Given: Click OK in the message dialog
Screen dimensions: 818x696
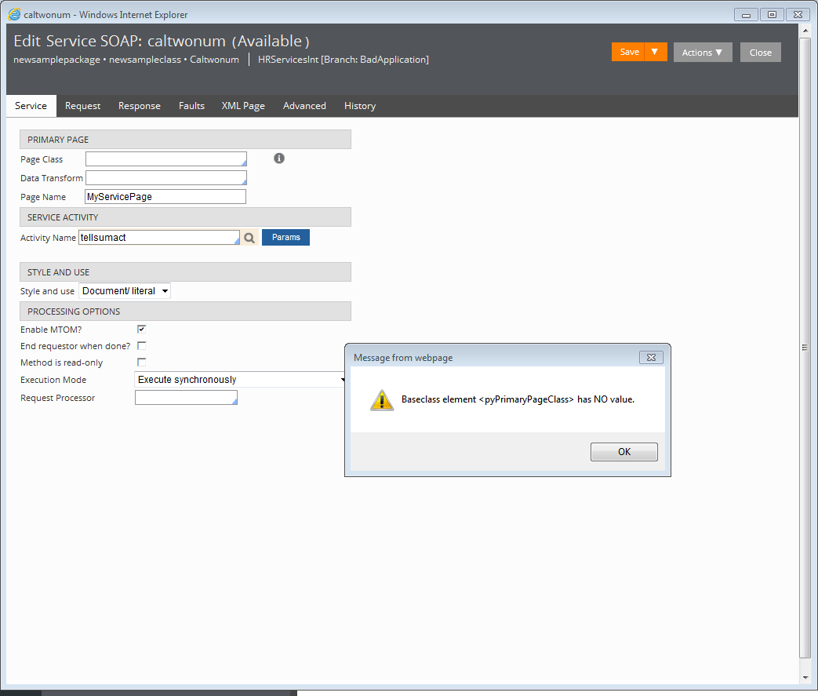Looking at the screenshot, I should pos(623,452).
